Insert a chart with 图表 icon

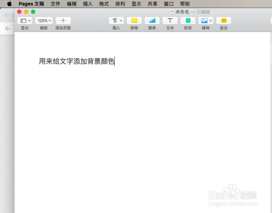coord(152,21)
